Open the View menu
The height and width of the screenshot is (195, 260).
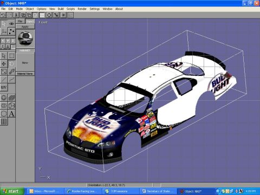coord(52,9)
